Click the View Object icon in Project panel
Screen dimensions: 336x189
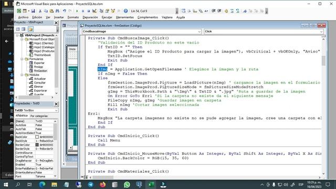(23, 29)
